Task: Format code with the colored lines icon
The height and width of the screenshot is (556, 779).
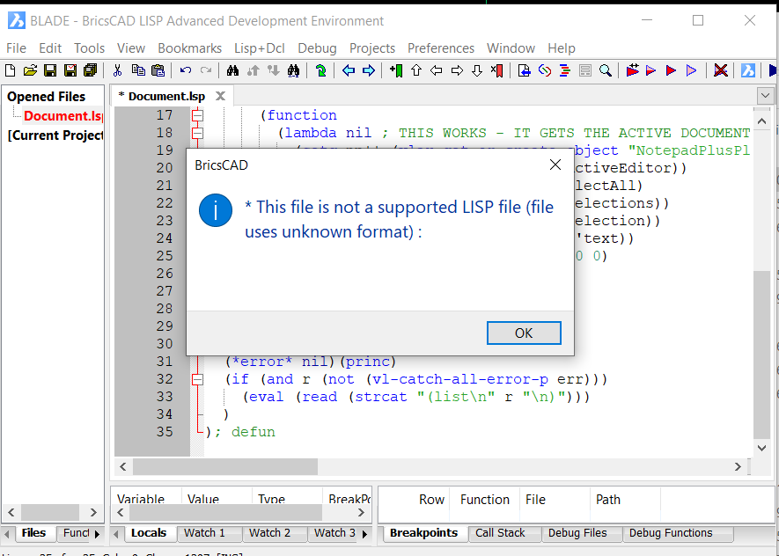Action: [565, 70]
